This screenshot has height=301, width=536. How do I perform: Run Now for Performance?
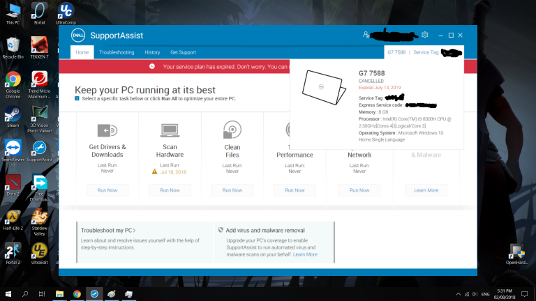[x=295, y=190]
